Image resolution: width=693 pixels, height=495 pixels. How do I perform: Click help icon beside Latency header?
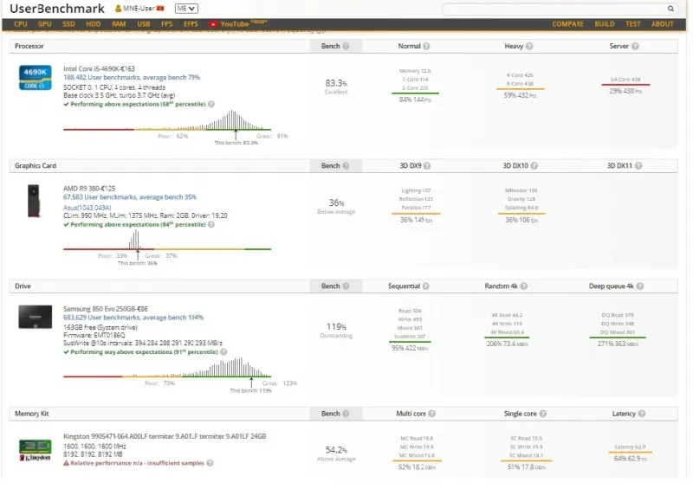click(642, 414)
